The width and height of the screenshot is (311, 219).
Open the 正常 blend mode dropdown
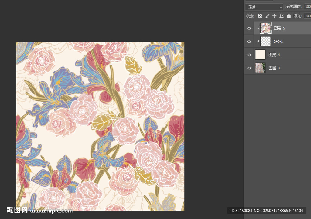pos(264,7)
